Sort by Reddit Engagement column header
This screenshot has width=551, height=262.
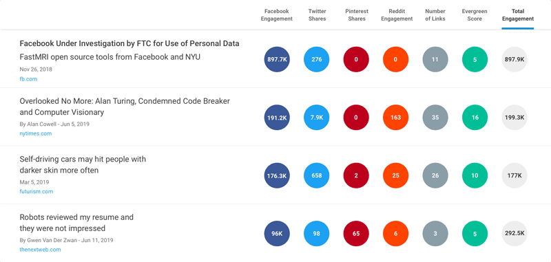397,15
